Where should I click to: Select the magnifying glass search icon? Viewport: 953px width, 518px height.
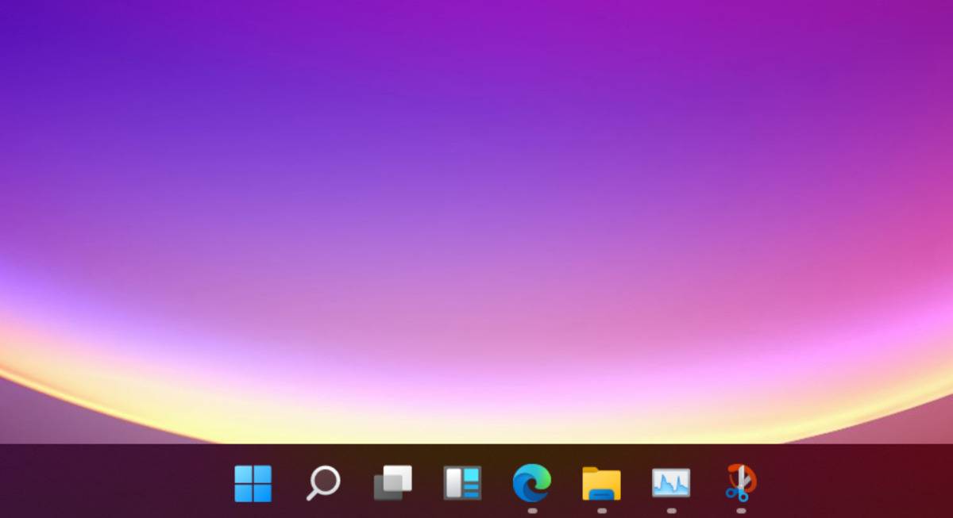pos(324,482)
